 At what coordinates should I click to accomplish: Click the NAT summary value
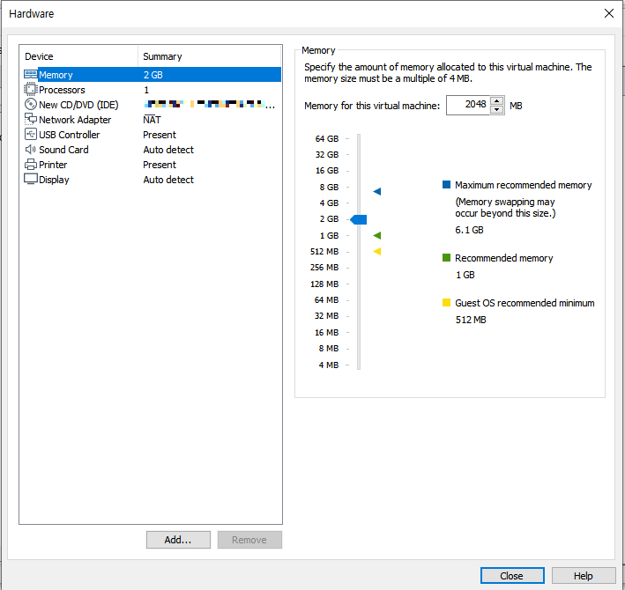click(x=152, y=120)
